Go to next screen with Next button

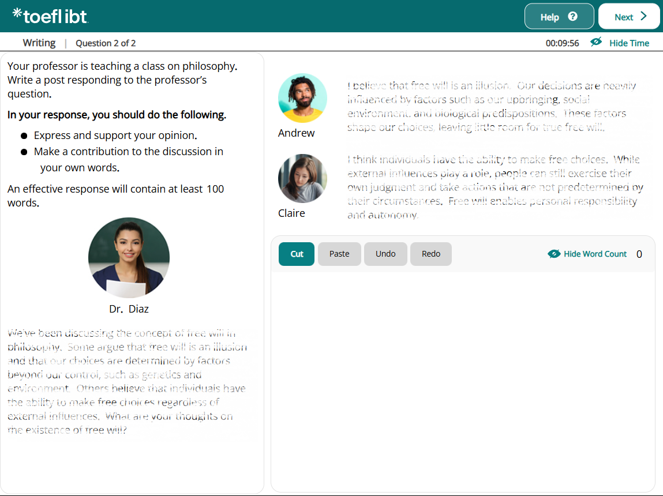click(x=629, y=17)
